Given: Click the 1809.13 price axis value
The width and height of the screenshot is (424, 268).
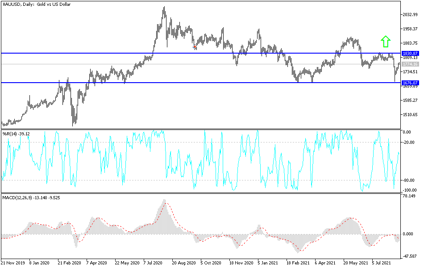Looking at the screenshot, I should tap(410, 58).
